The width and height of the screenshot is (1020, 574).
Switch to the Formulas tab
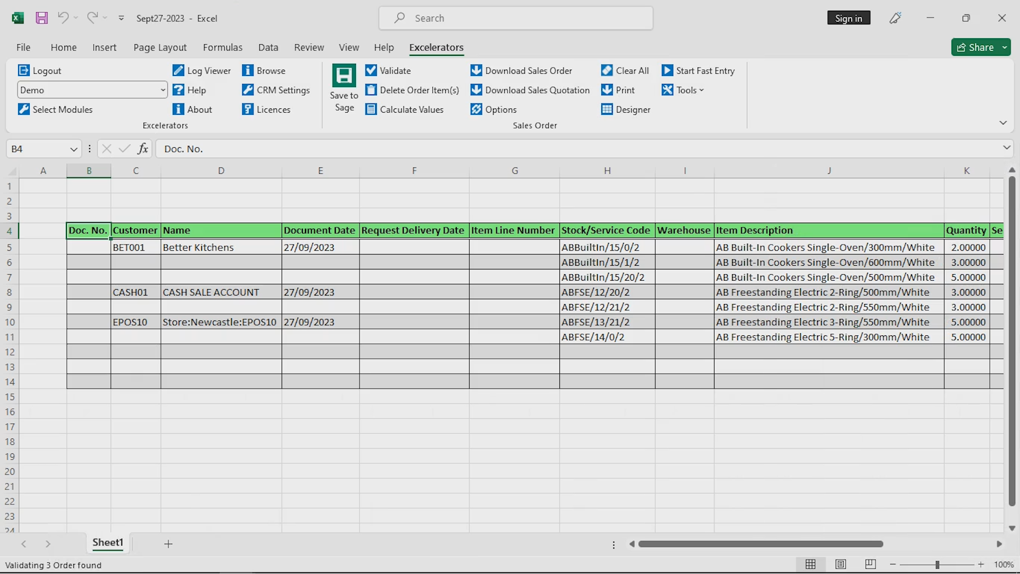click(x=223, y=47)
